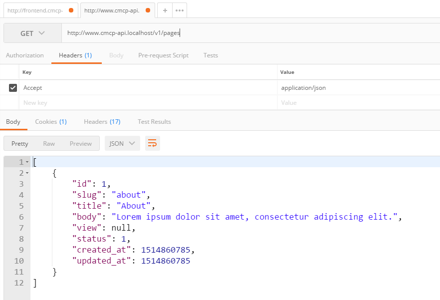Collapse the JSON array at line 1
Viewport: 440px width, 300px height.
pyautogui.click(x=27, y=162)
